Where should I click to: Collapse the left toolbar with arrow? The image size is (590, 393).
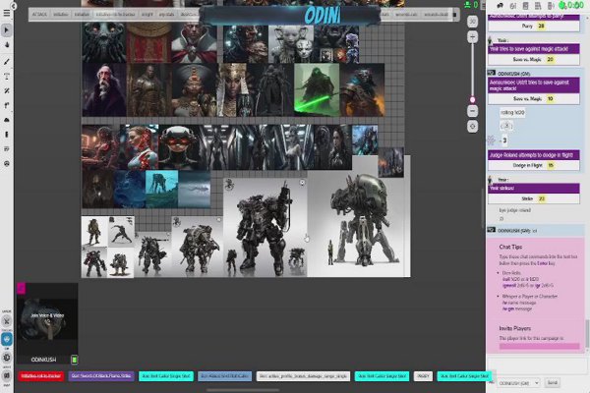14,6
